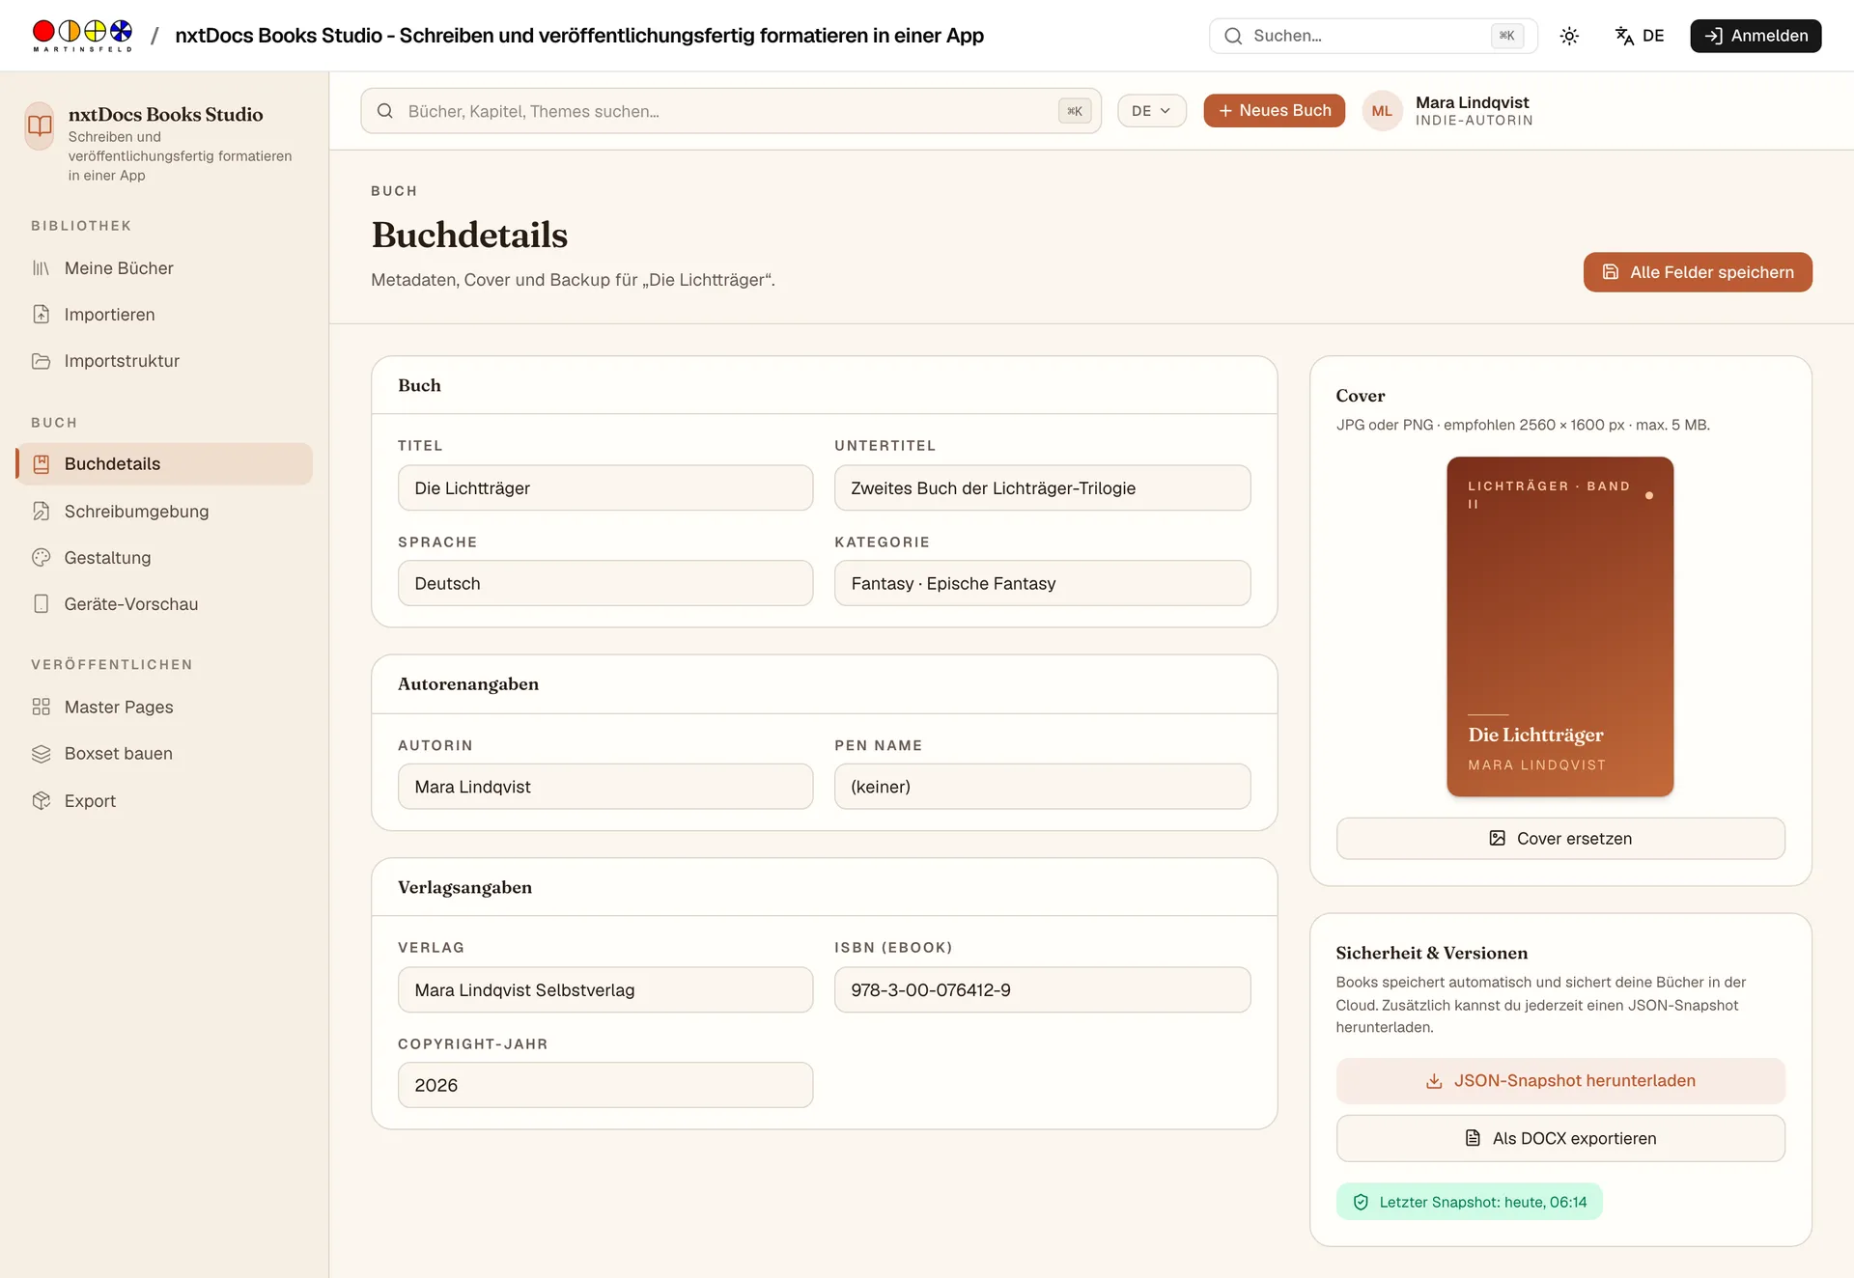The image size is (1854, 1278).
Task: Click the Meine Bücher library icon
Action: 41,268
